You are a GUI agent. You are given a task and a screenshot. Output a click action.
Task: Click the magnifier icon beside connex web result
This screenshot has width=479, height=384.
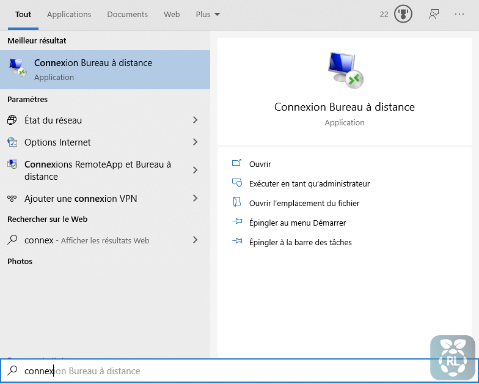pyautogui.click(x=12, y=240)
